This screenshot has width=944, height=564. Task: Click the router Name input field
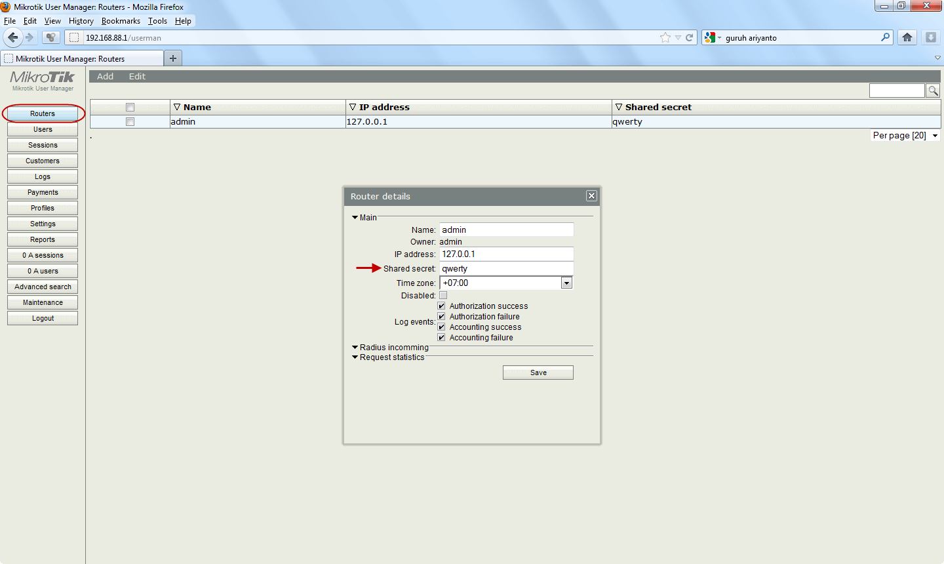click(x=506, y=230)
